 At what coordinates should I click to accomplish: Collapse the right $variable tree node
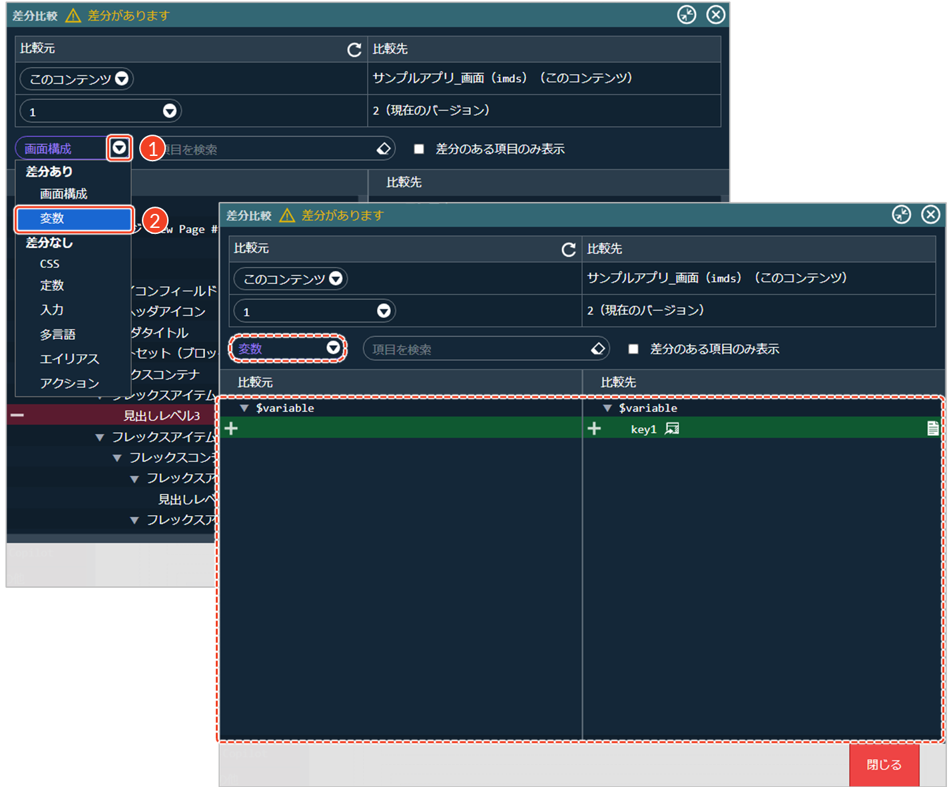pos(607,408)
